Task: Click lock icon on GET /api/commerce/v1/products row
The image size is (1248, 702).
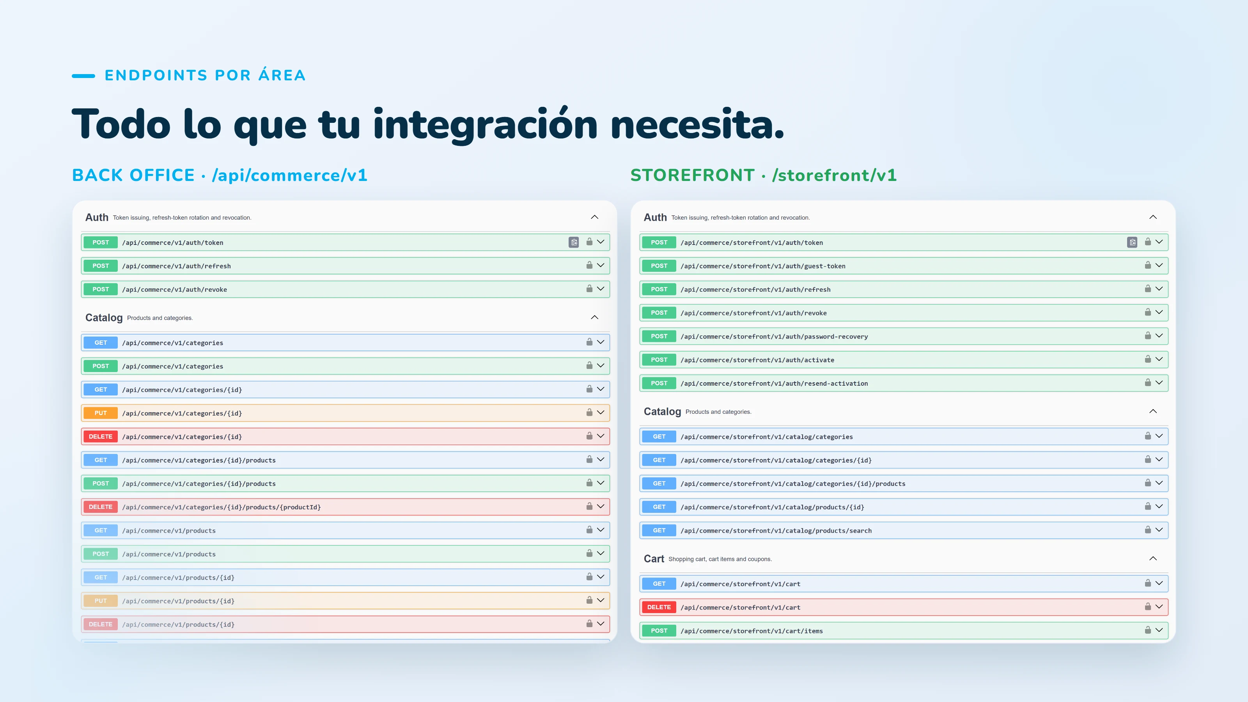Action: 589,530
